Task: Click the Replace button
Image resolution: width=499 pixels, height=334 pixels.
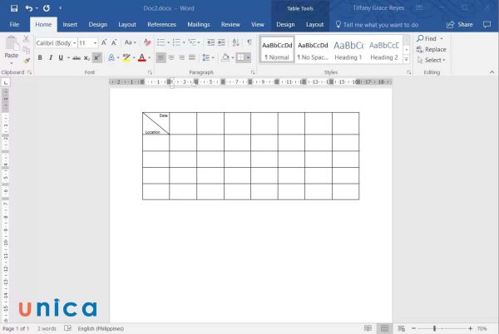Action: tap(431, 49)
